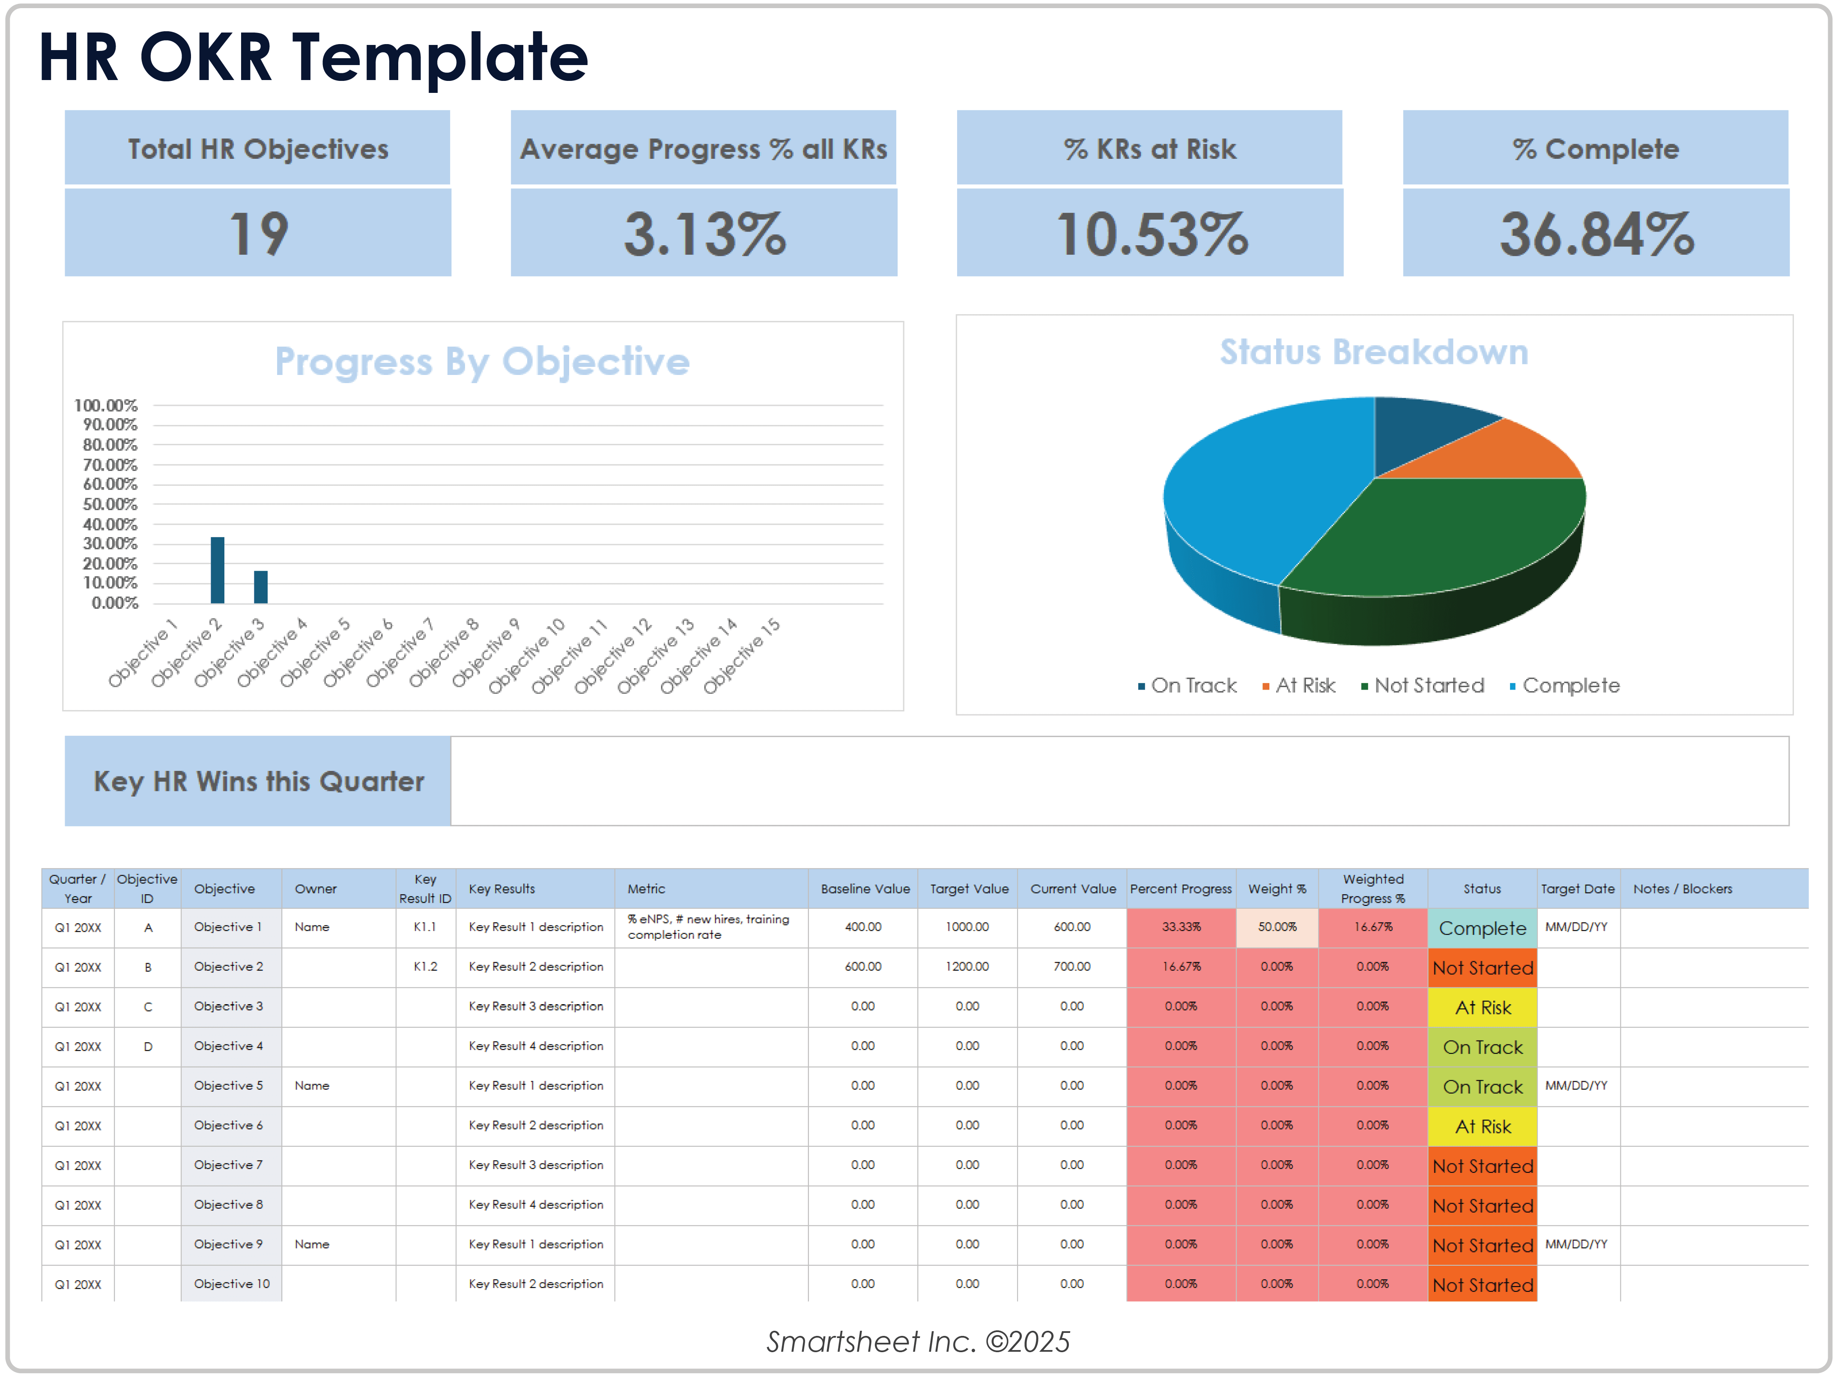1838x1377 pixels.
Task: Open the Quarter / Year column header
Action: (77, 889)
